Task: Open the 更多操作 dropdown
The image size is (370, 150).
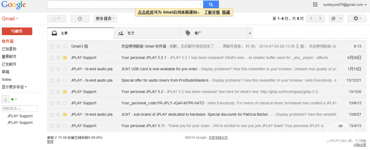Action: (105, 19)
